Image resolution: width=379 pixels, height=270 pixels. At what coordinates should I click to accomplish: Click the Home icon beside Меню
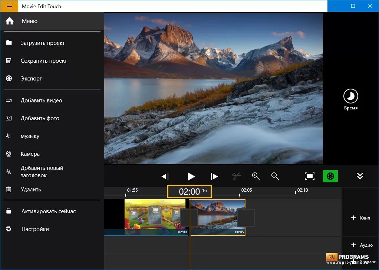point(10,21)
